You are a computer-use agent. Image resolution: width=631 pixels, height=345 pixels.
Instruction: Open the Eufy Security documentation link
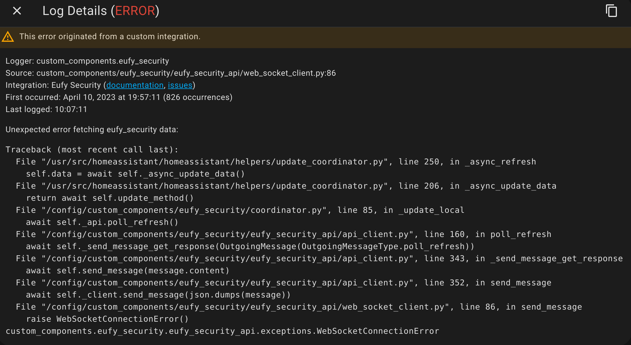click(135, 85)
